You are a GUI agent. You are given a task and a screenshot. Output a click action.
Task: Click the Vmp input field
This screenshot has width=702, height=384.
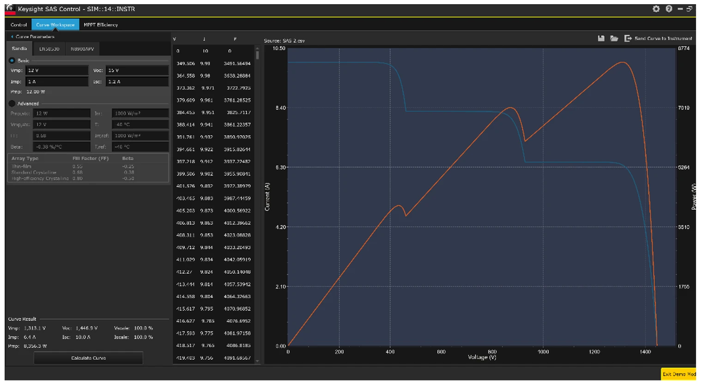pyautogui.click(x=57, y=70)
